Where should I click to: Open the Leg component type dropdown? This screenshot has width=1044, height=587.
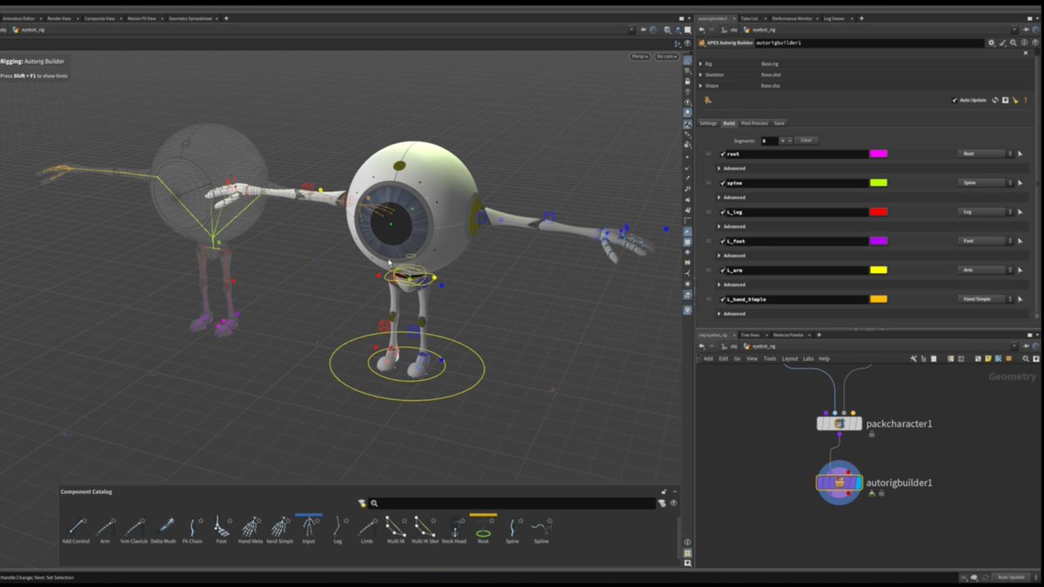(x=986, y=212)
